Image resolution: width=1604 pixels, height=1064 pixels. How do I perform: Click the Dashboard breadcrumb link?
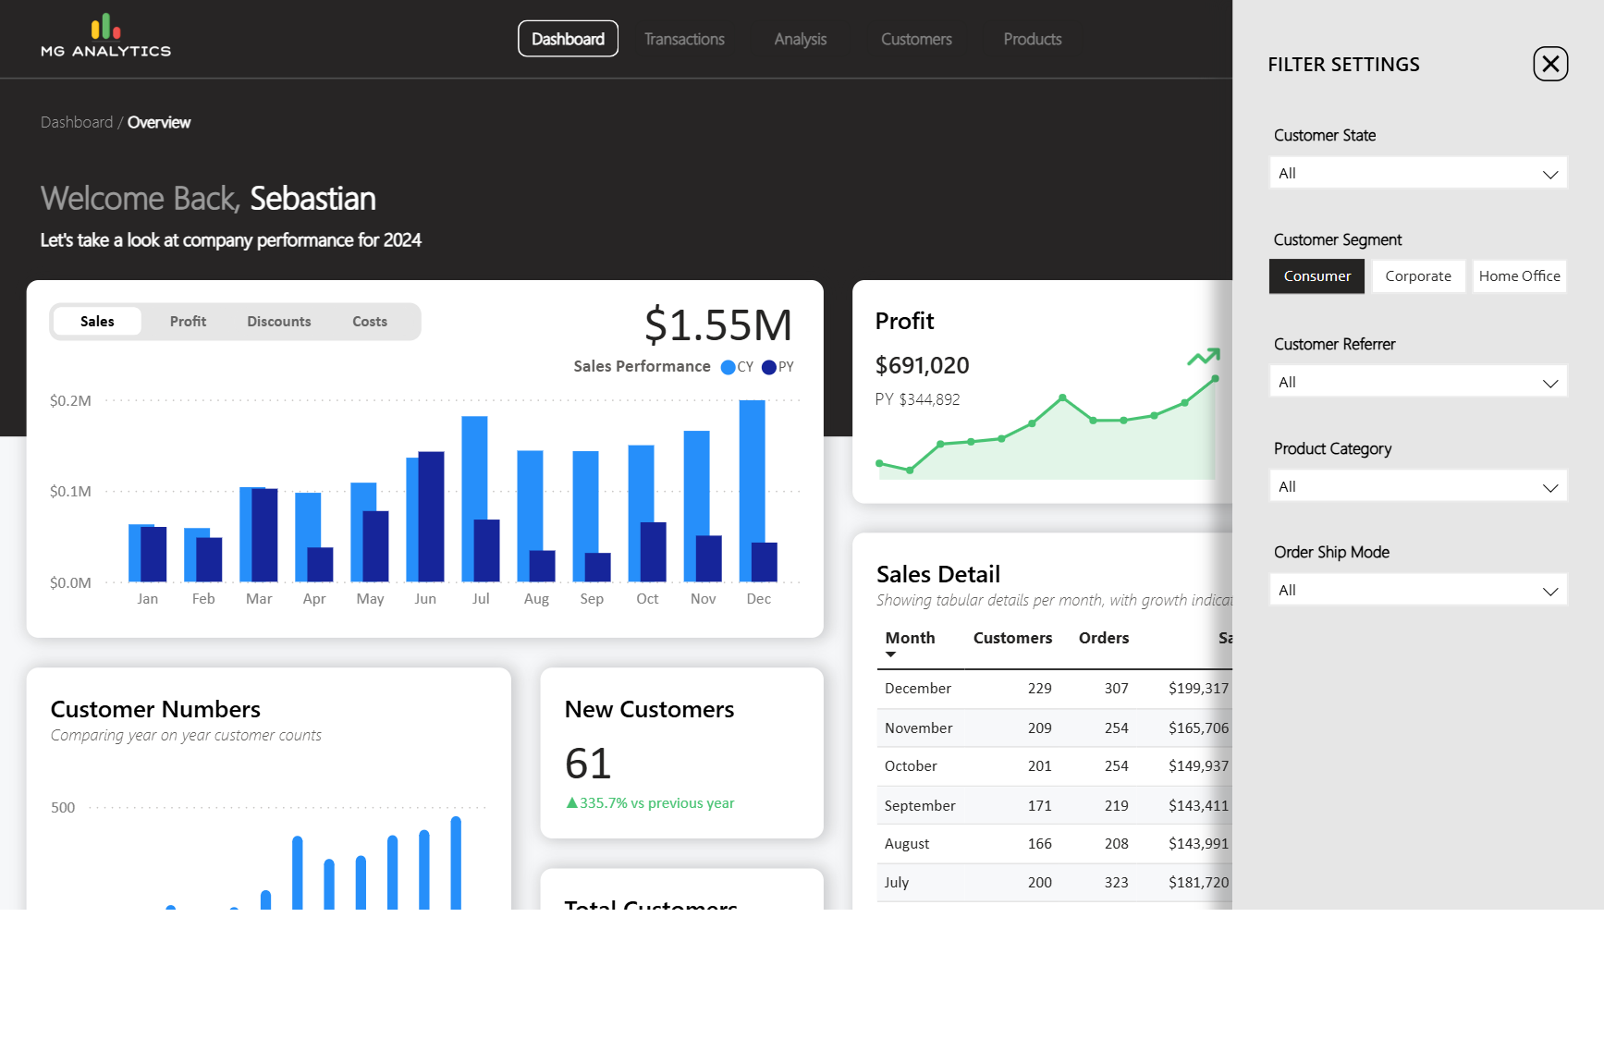[77, 123]
